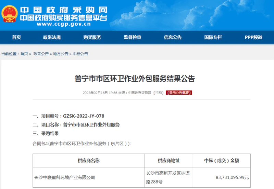The height and width of the screenshot is (189, 274).
Task: Go to 政采法规 in the navigation bar
Action: (x=52, y=37)
